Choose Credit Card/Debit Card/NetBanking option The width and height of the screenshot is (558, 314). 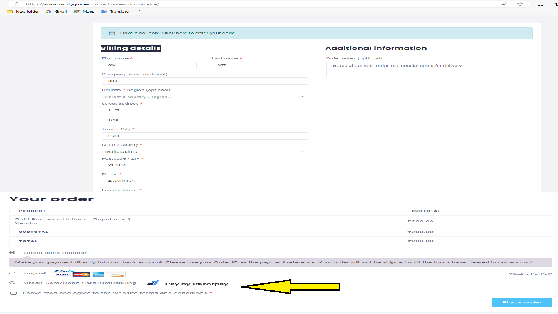pos(12,283)
